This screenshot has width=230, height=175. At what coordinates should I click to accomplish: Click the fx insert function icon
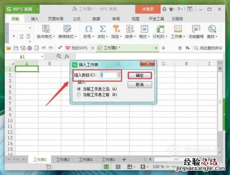[x=67, y=56]
